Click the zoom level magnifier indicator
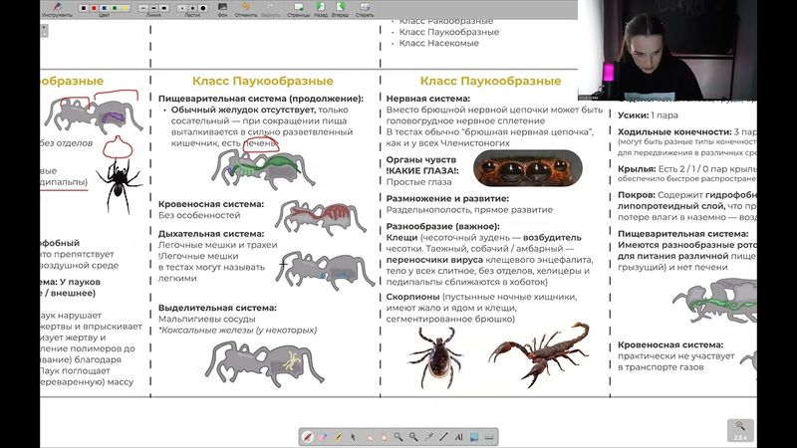797x448 pixels. pyautogui.click(x=740, y=430)
